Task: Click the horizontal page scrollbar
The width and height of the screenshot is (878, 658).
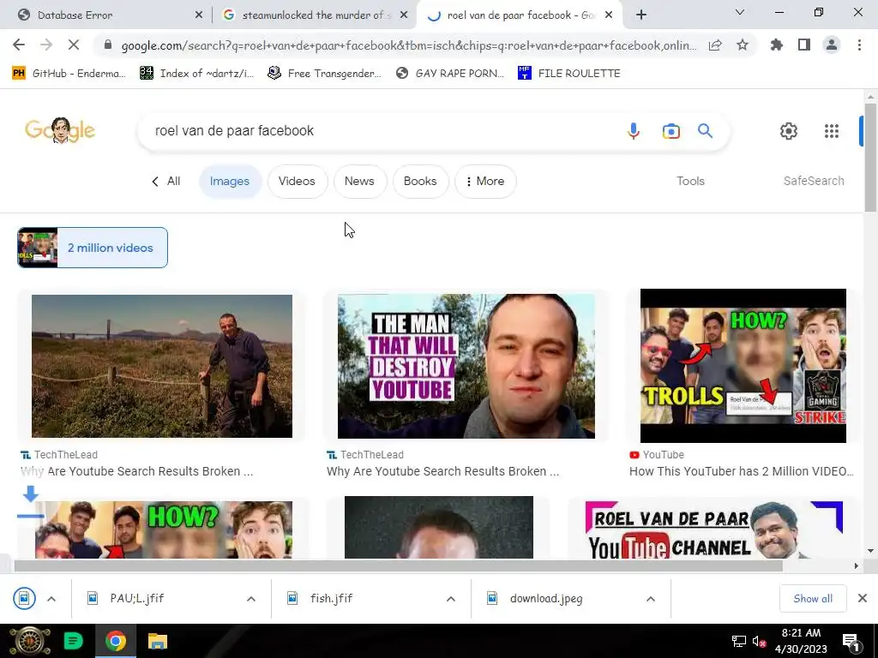Action: point(398,565)
